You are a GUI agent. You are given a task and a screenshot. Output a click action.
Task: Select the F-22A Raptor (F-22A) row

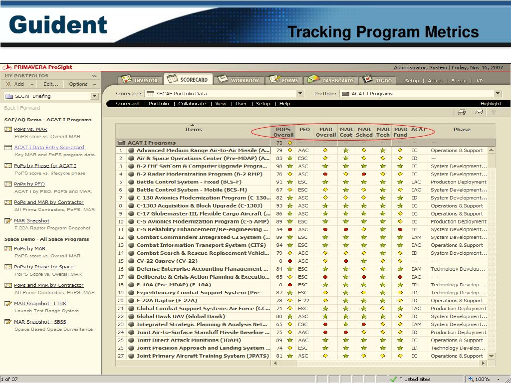tap(302, 301)
